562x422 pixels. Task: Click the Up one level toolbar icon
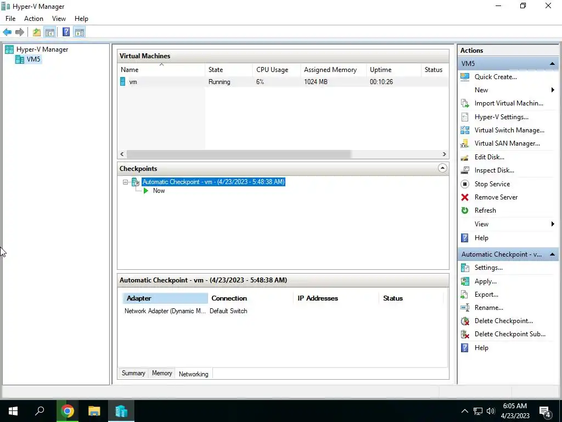tap(37, 32)
